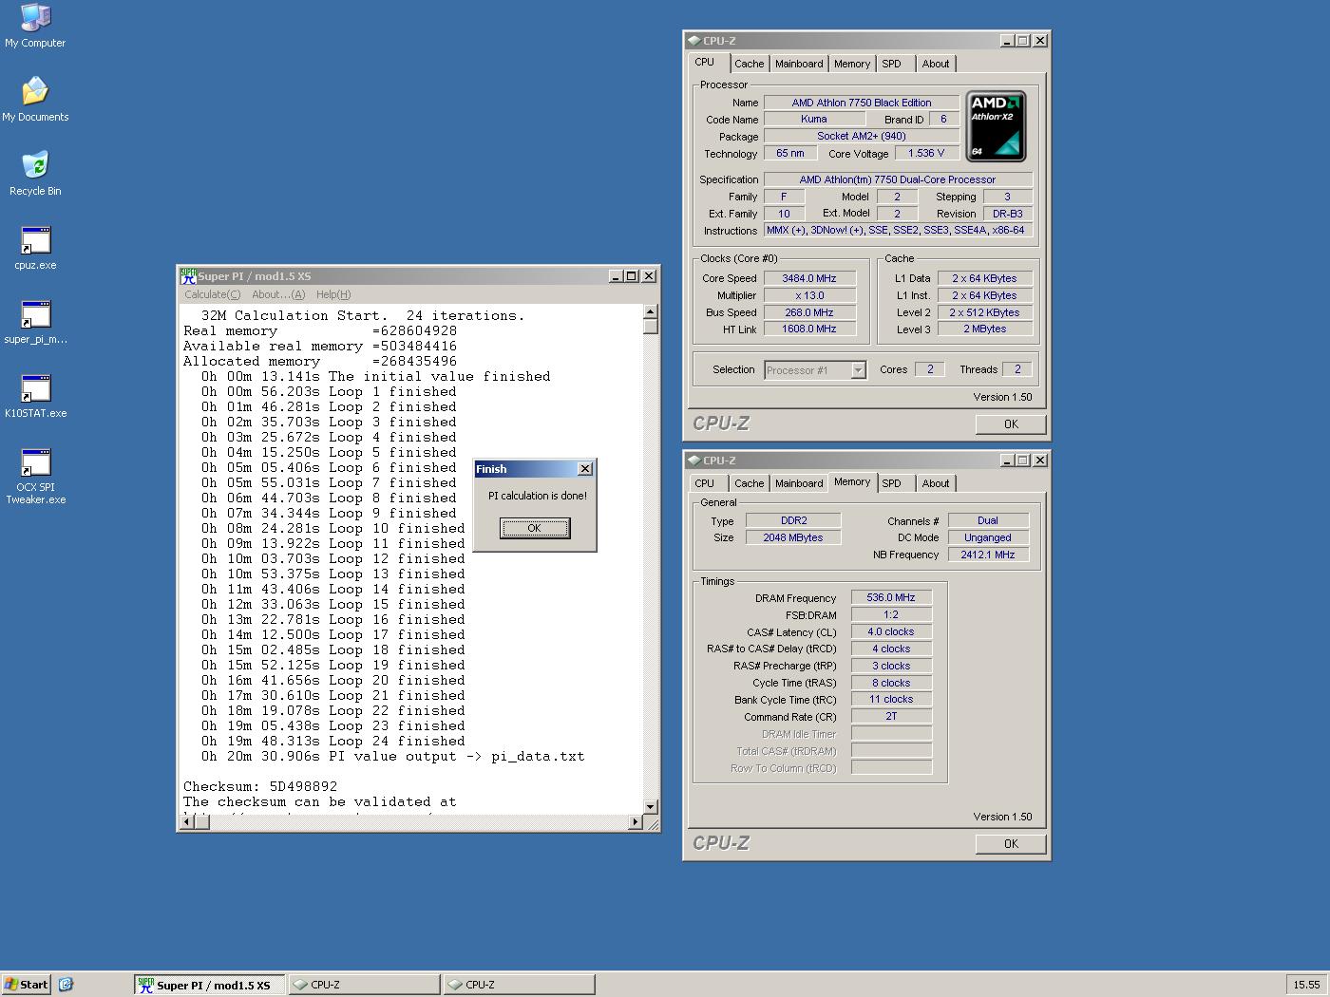Select Cache tab in bottom CPU-Z window

749,483
